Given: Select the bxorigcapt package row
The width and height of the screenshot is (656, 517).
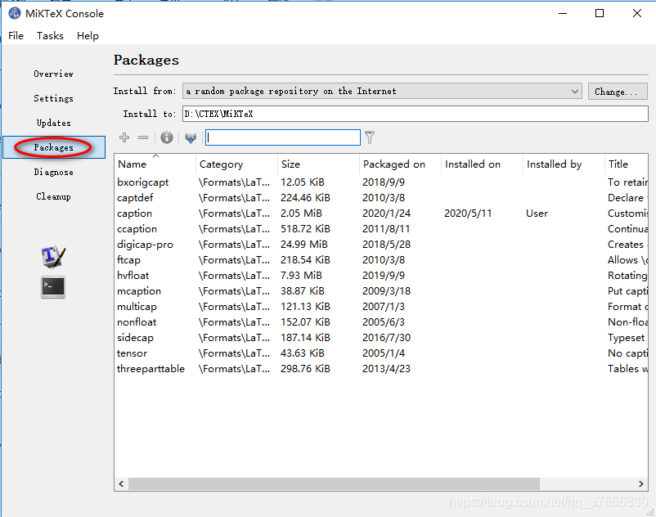Looking at the screenshot, I should [381, 182].
